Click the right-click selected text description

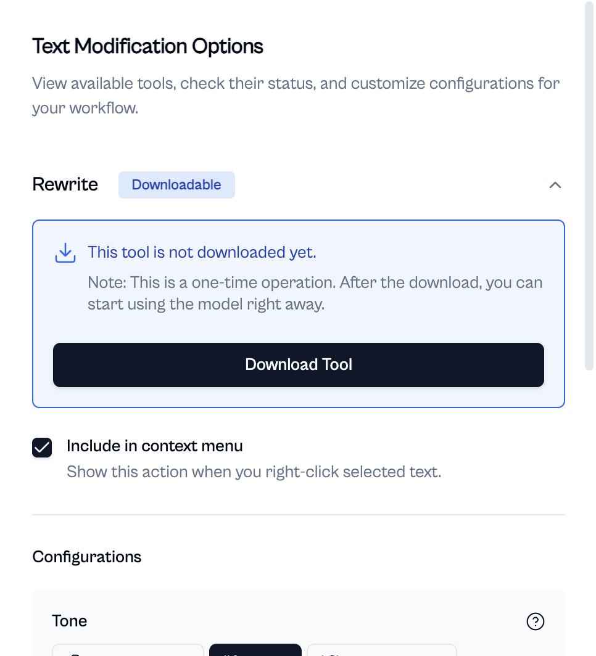pyautogui.click(x=254, y=472)
